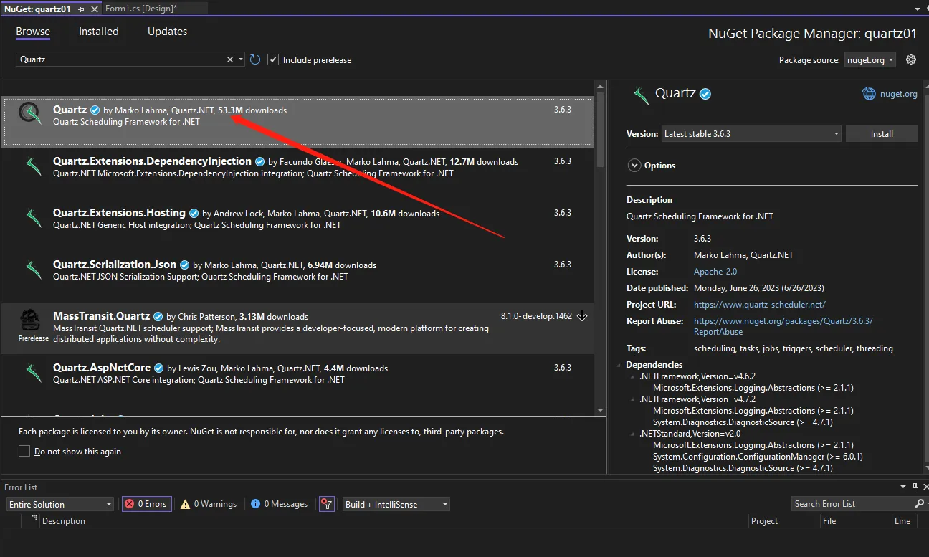929x557 pixels.
Task: Click the Search Error List field
Action: pyautogui.click(x=852, y=504)
